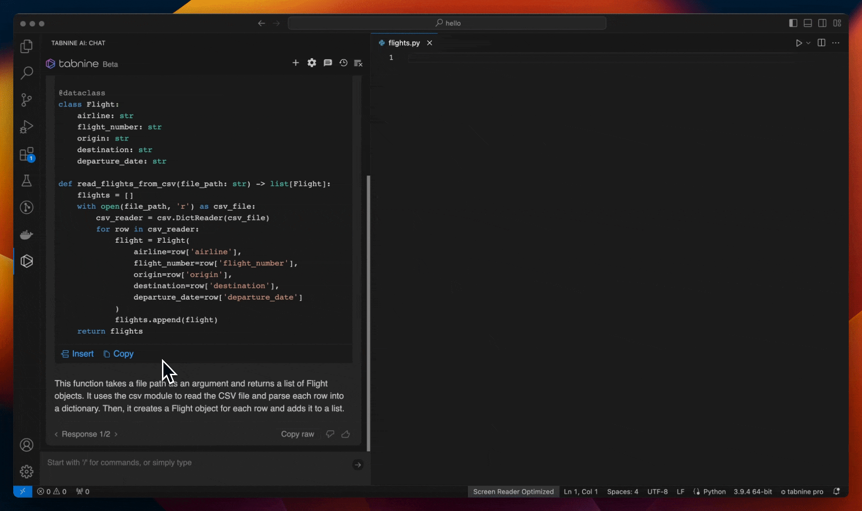Open the Source Control view

click(27, 100)
